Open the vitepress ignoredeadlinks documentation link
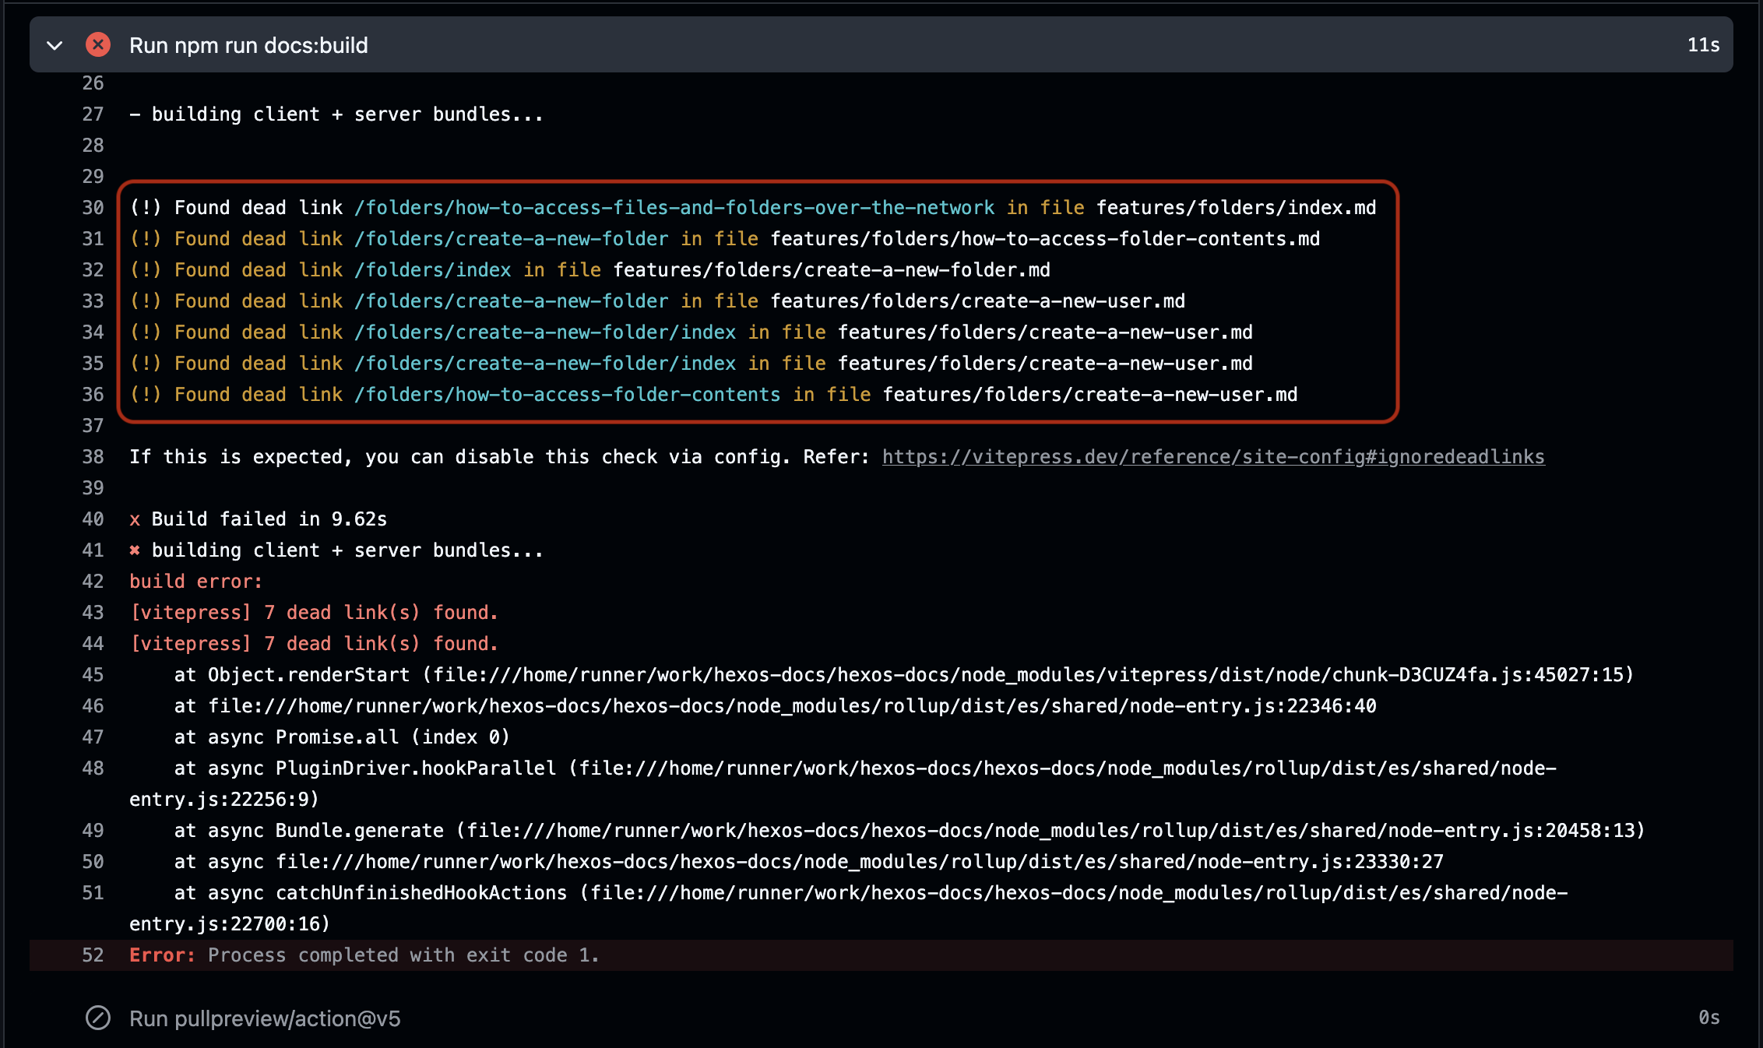 tap(1212, 457)
